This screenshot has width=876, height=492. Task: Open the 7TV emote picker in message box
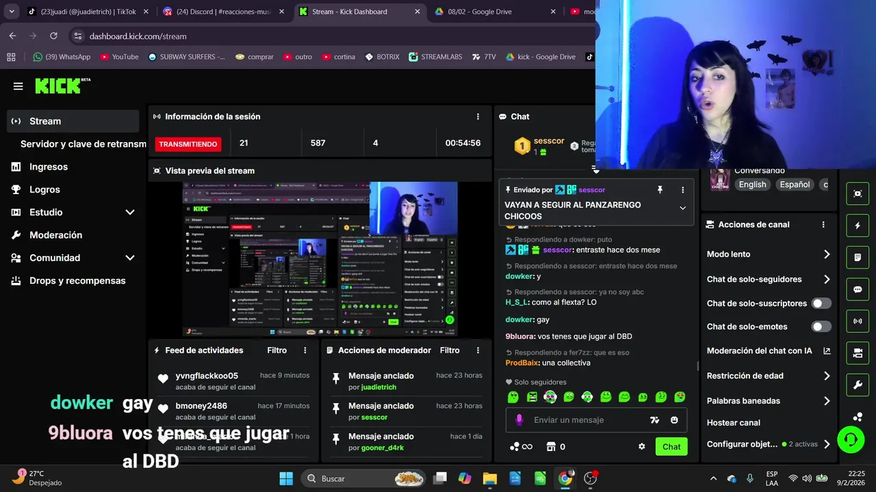(x=654, y=420)
